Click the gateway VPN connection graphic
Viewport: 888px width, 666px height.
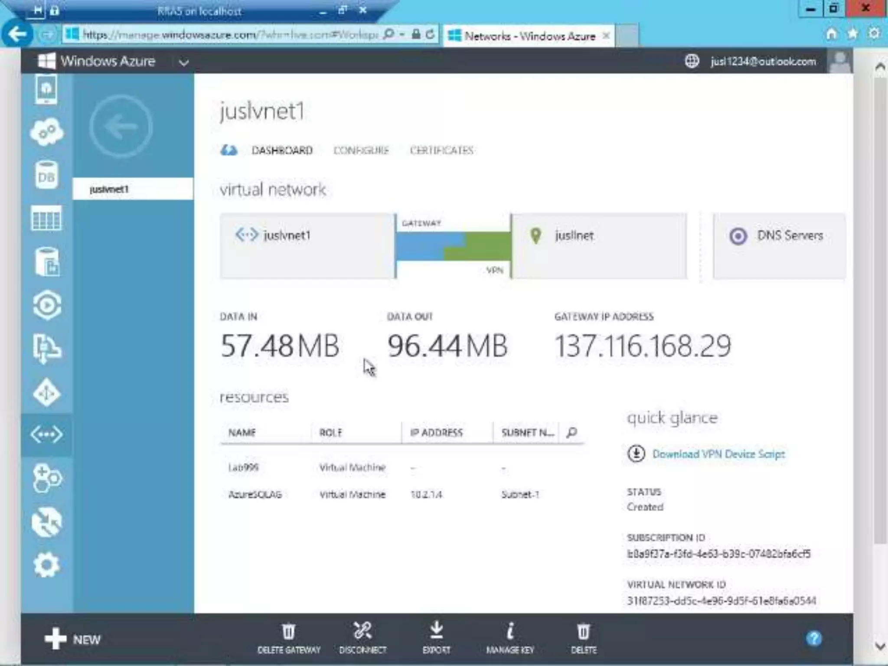click(x=453, y=246)
